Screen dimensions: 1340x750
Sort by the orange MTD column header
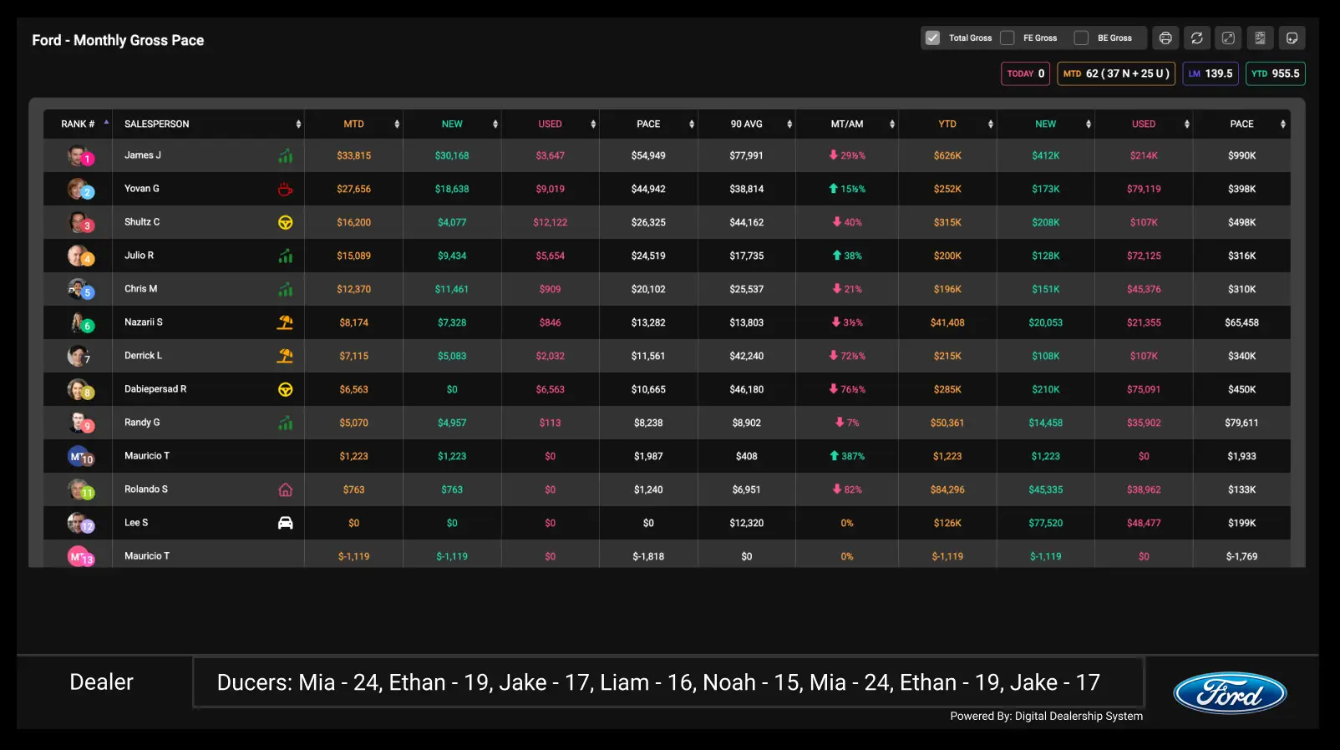(x=354, y=124)
